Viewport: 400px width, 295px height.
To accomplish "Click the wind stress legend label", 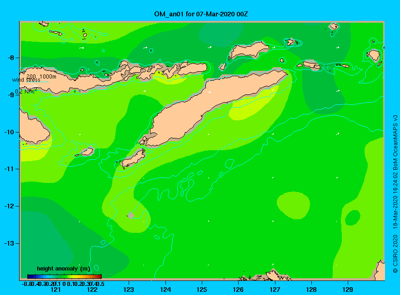I will [x=26, y=80].
